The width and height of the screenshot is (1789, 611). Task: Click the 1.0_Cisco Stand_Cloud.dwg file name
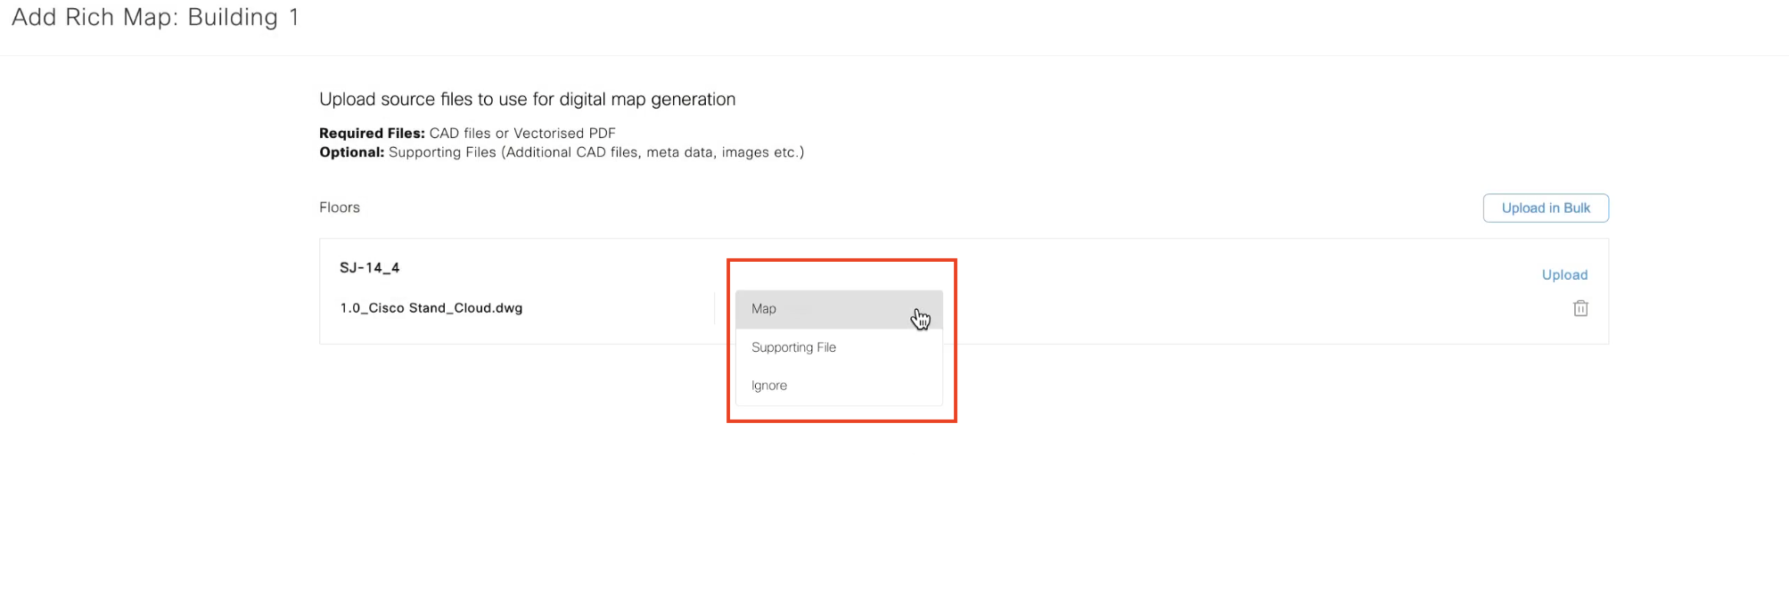click(x=431, y=308)
